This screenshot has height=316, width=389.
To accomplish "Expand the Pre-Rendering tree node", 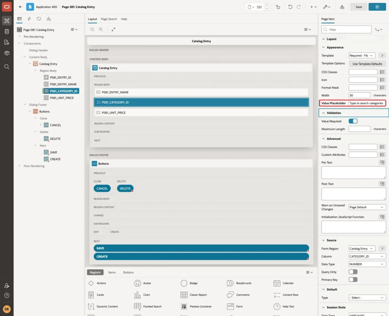I will pyautogui.click(x=19, y=36).
